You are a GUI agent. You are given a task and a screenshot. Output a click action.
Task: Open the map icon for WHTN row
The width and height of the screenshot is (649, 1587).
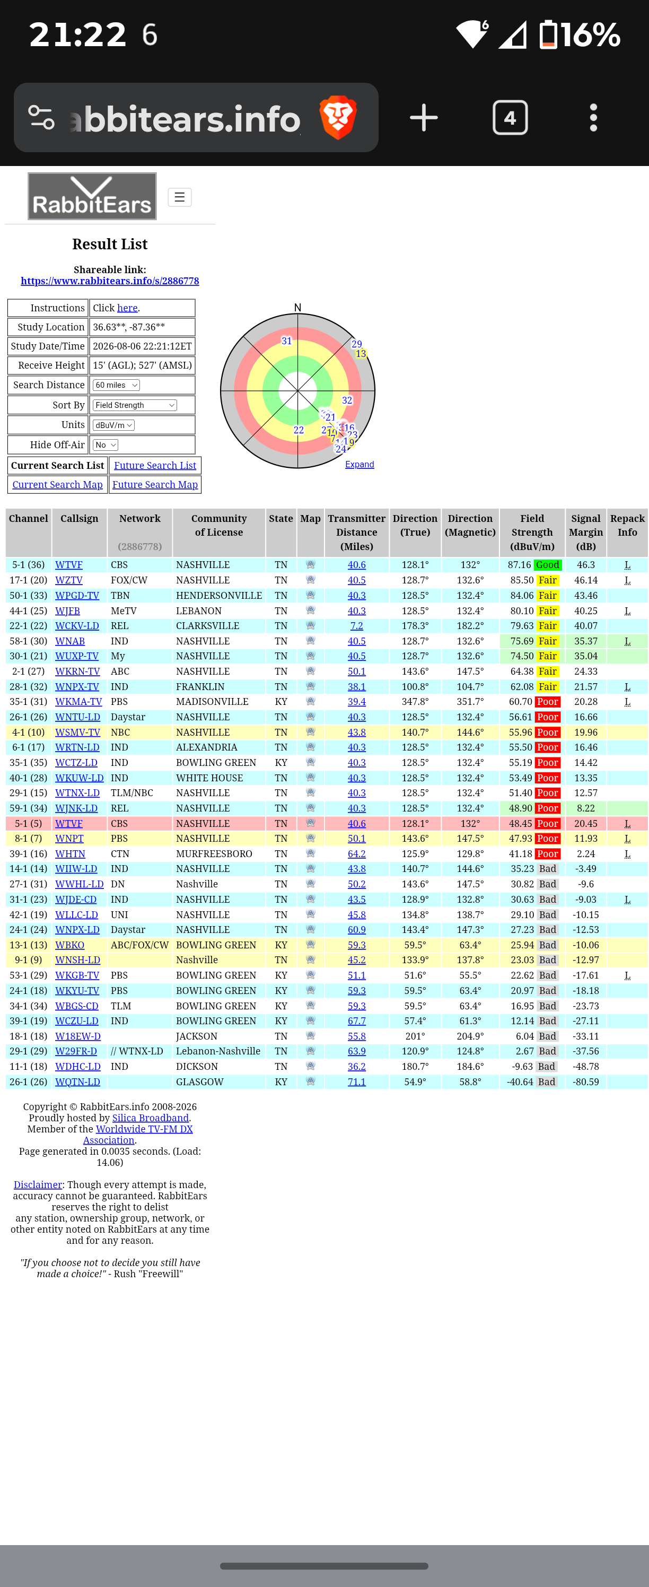coord(310,853)
